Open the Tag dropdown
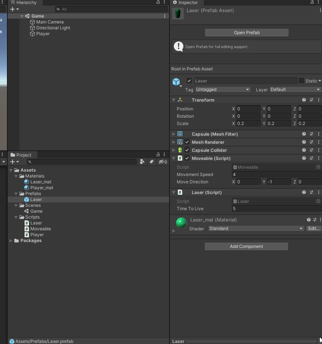This screenshot has height=344, width=322. click(223, 89)
